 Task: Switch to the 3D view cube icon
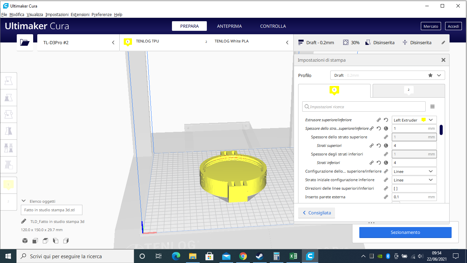[x=25, y=241]
